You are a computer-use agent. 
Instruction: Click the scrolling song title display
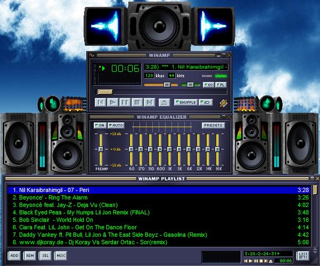pos(186,67)
